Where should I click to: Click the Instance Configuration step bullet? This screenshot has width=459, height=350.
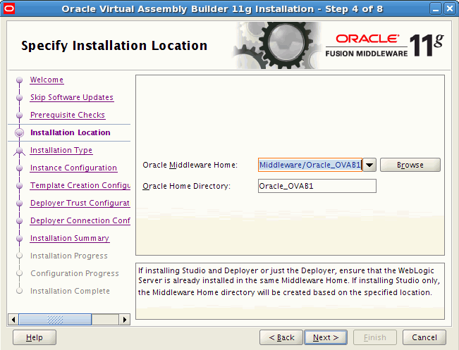[x=19, y=168]
